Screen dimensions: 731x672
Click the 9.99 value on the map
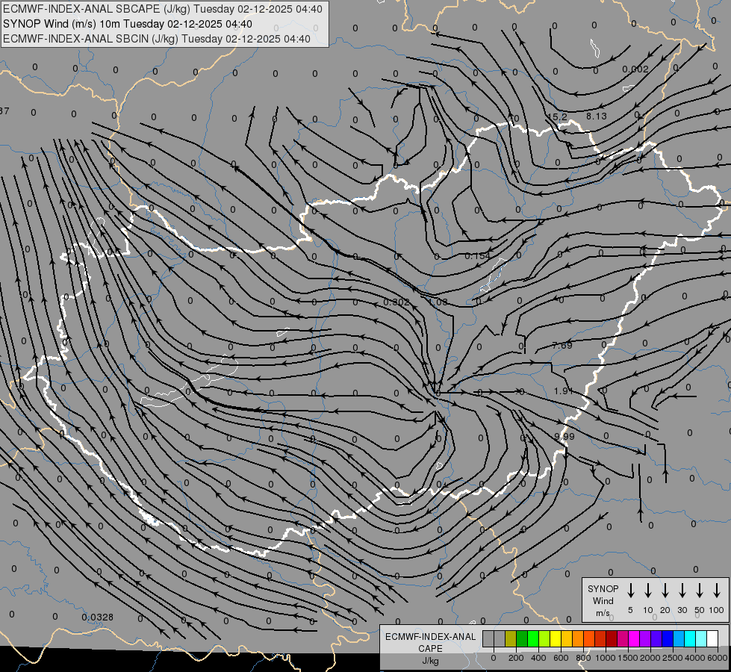564,437
